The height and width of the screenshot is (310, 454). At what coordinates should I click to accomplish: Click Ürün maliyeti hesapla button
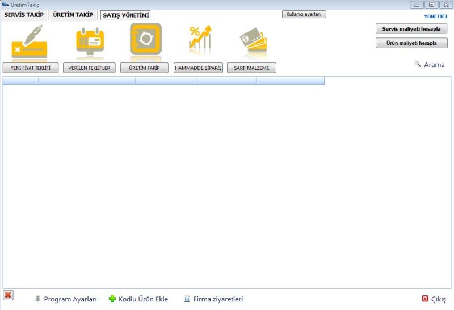tap(411, 43)
